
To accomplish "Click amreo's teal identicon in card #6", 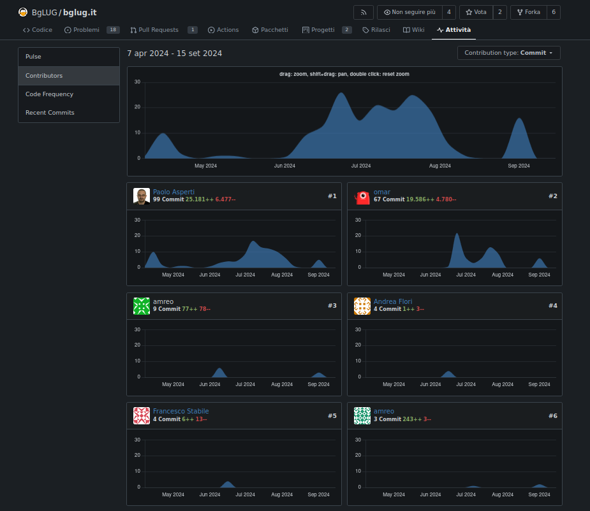I will (x=362, y=416).
